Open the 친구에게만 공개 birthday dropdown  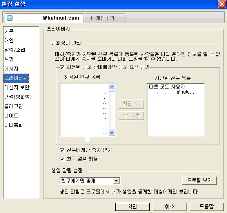point(90,181)
